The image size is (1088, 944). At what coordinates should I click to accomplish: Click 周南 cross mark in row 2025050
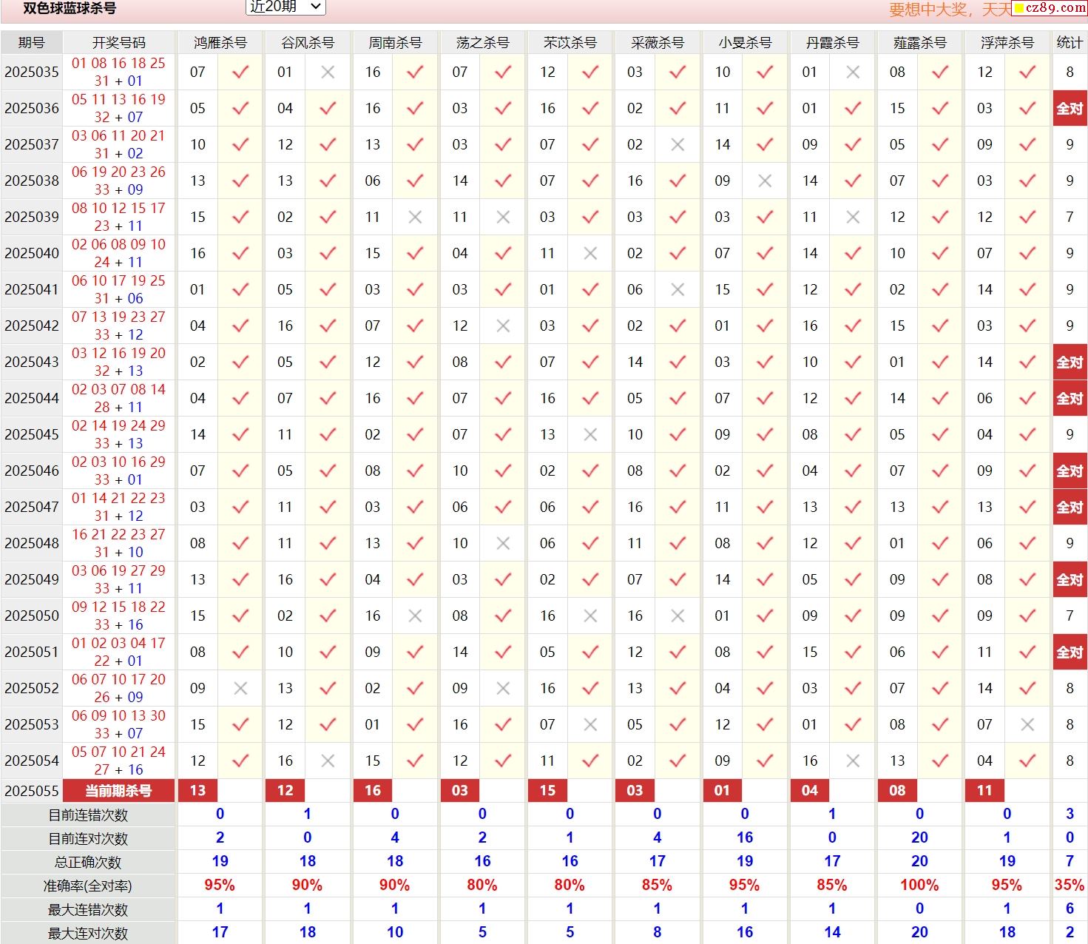click(415, 616)
